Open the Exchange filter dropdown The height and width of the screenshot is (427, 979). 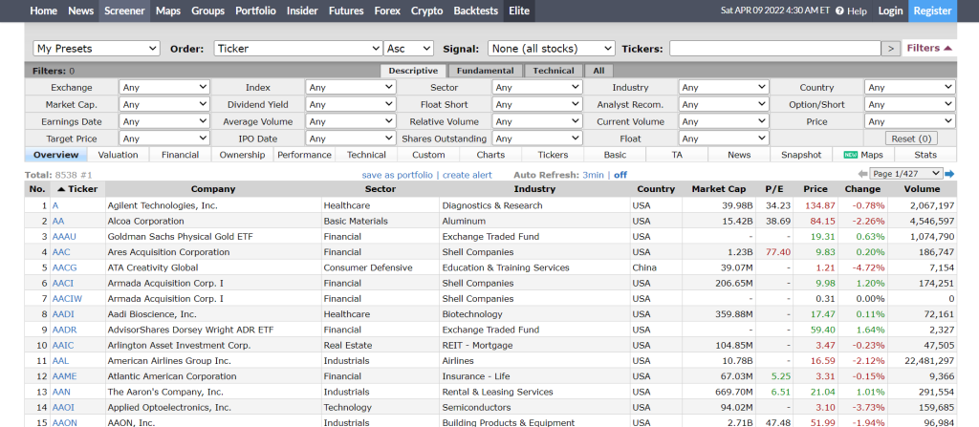coord(164,87)
